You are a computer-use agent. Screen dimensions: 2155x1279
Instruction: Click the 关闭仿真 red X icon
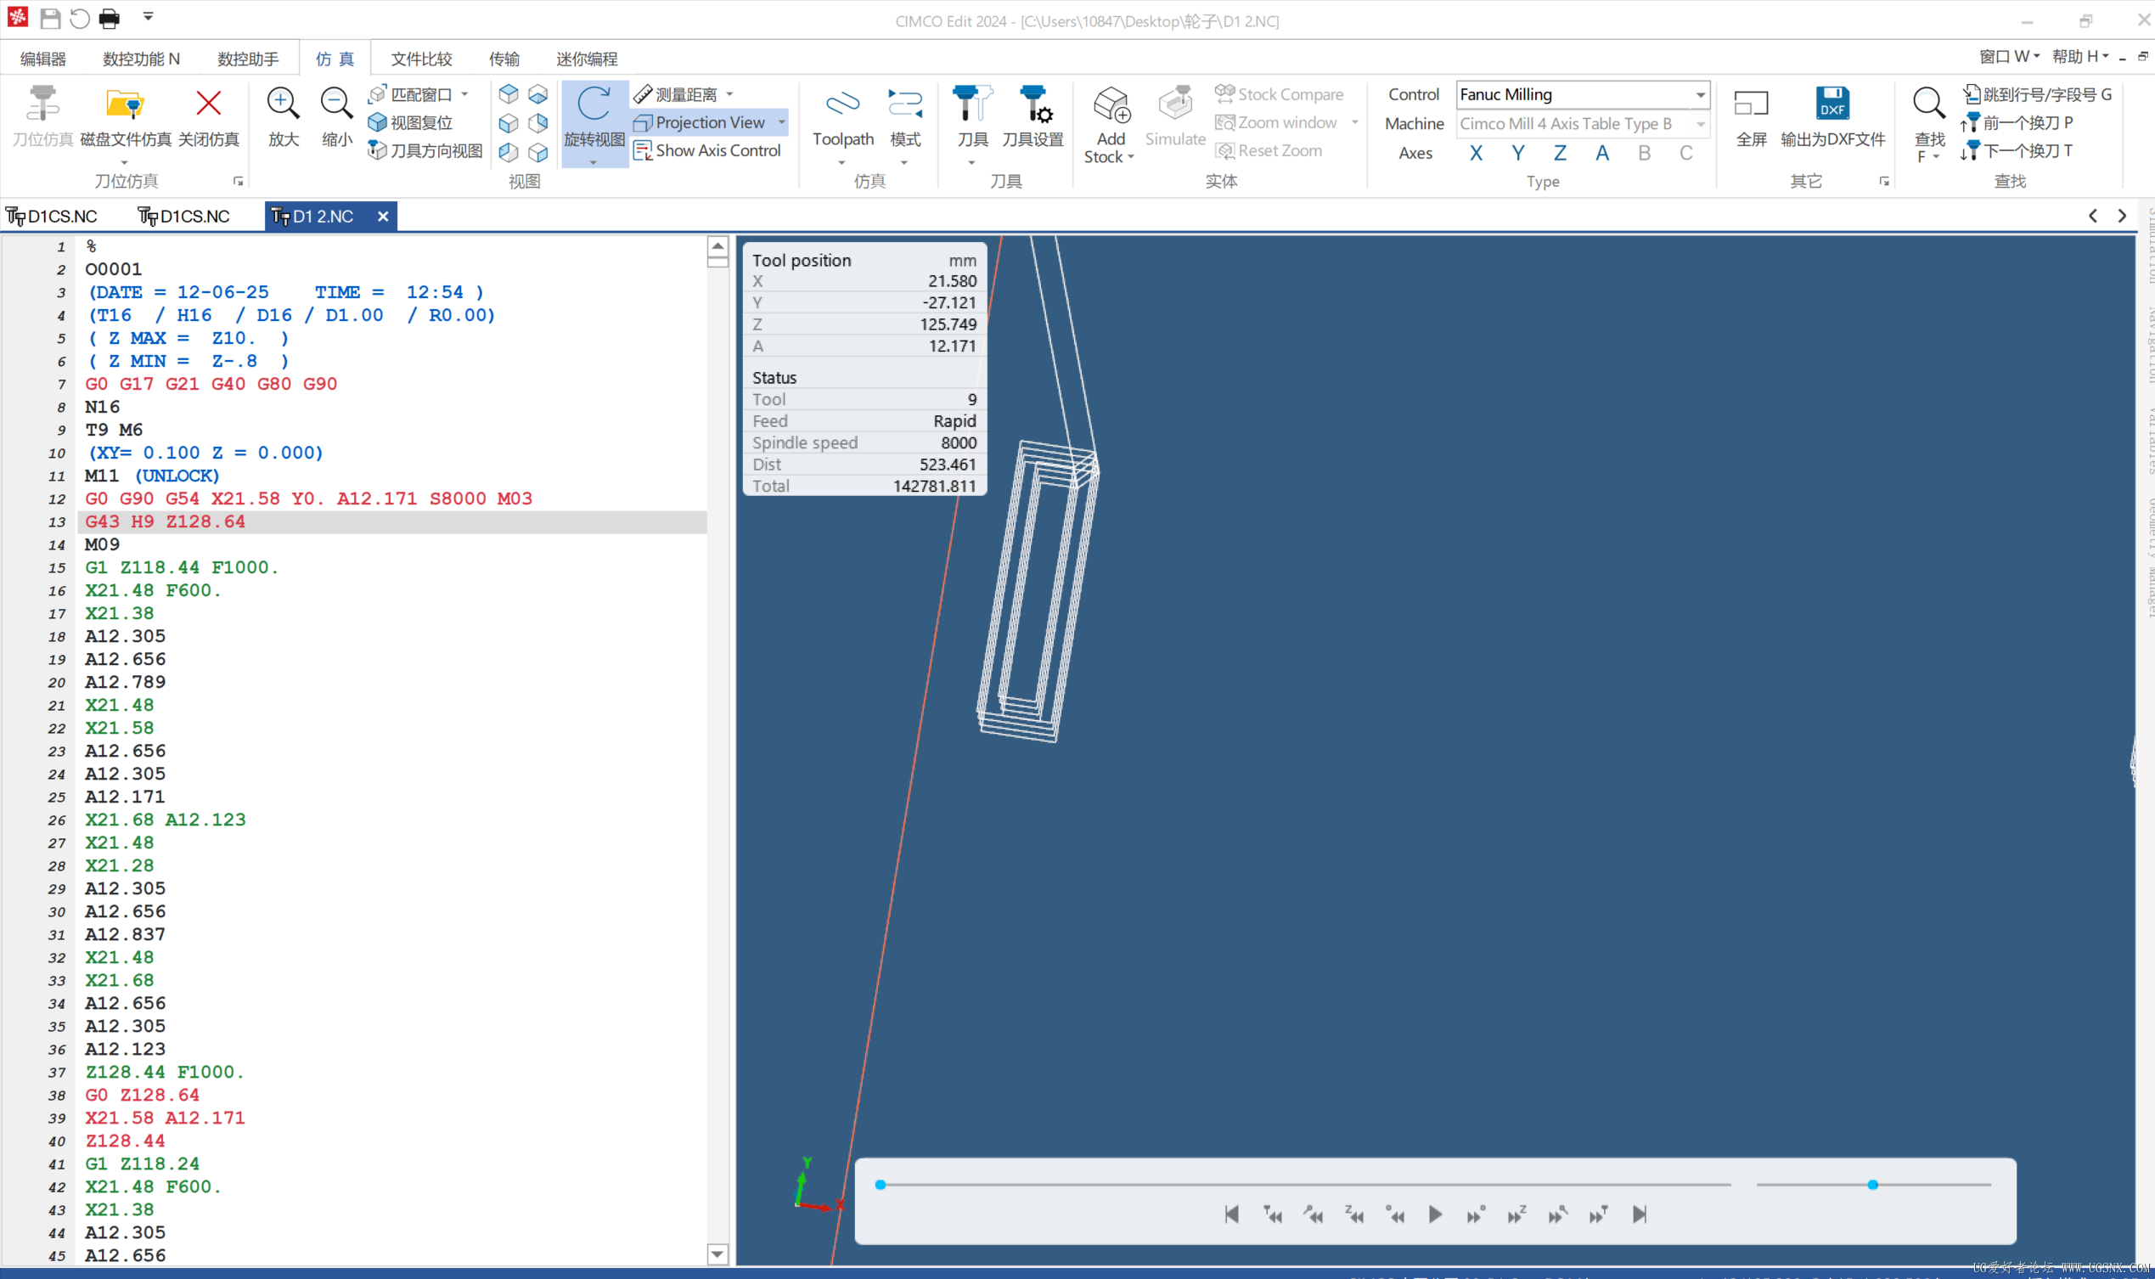point(209,104)
